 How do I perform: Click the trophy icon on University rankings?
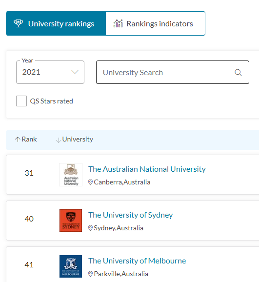19,23
